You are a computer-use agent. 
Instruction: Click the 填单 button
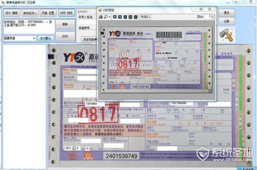pyautogui.click(x=65, y=24)
